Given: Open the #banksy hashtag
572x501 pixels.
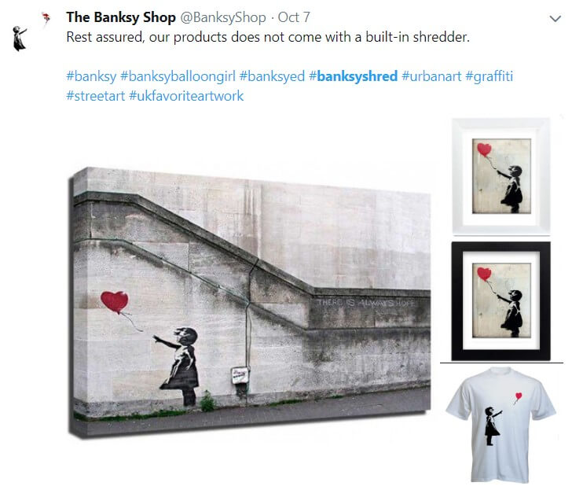Looking at the screenshot, I should coord(91,76).
